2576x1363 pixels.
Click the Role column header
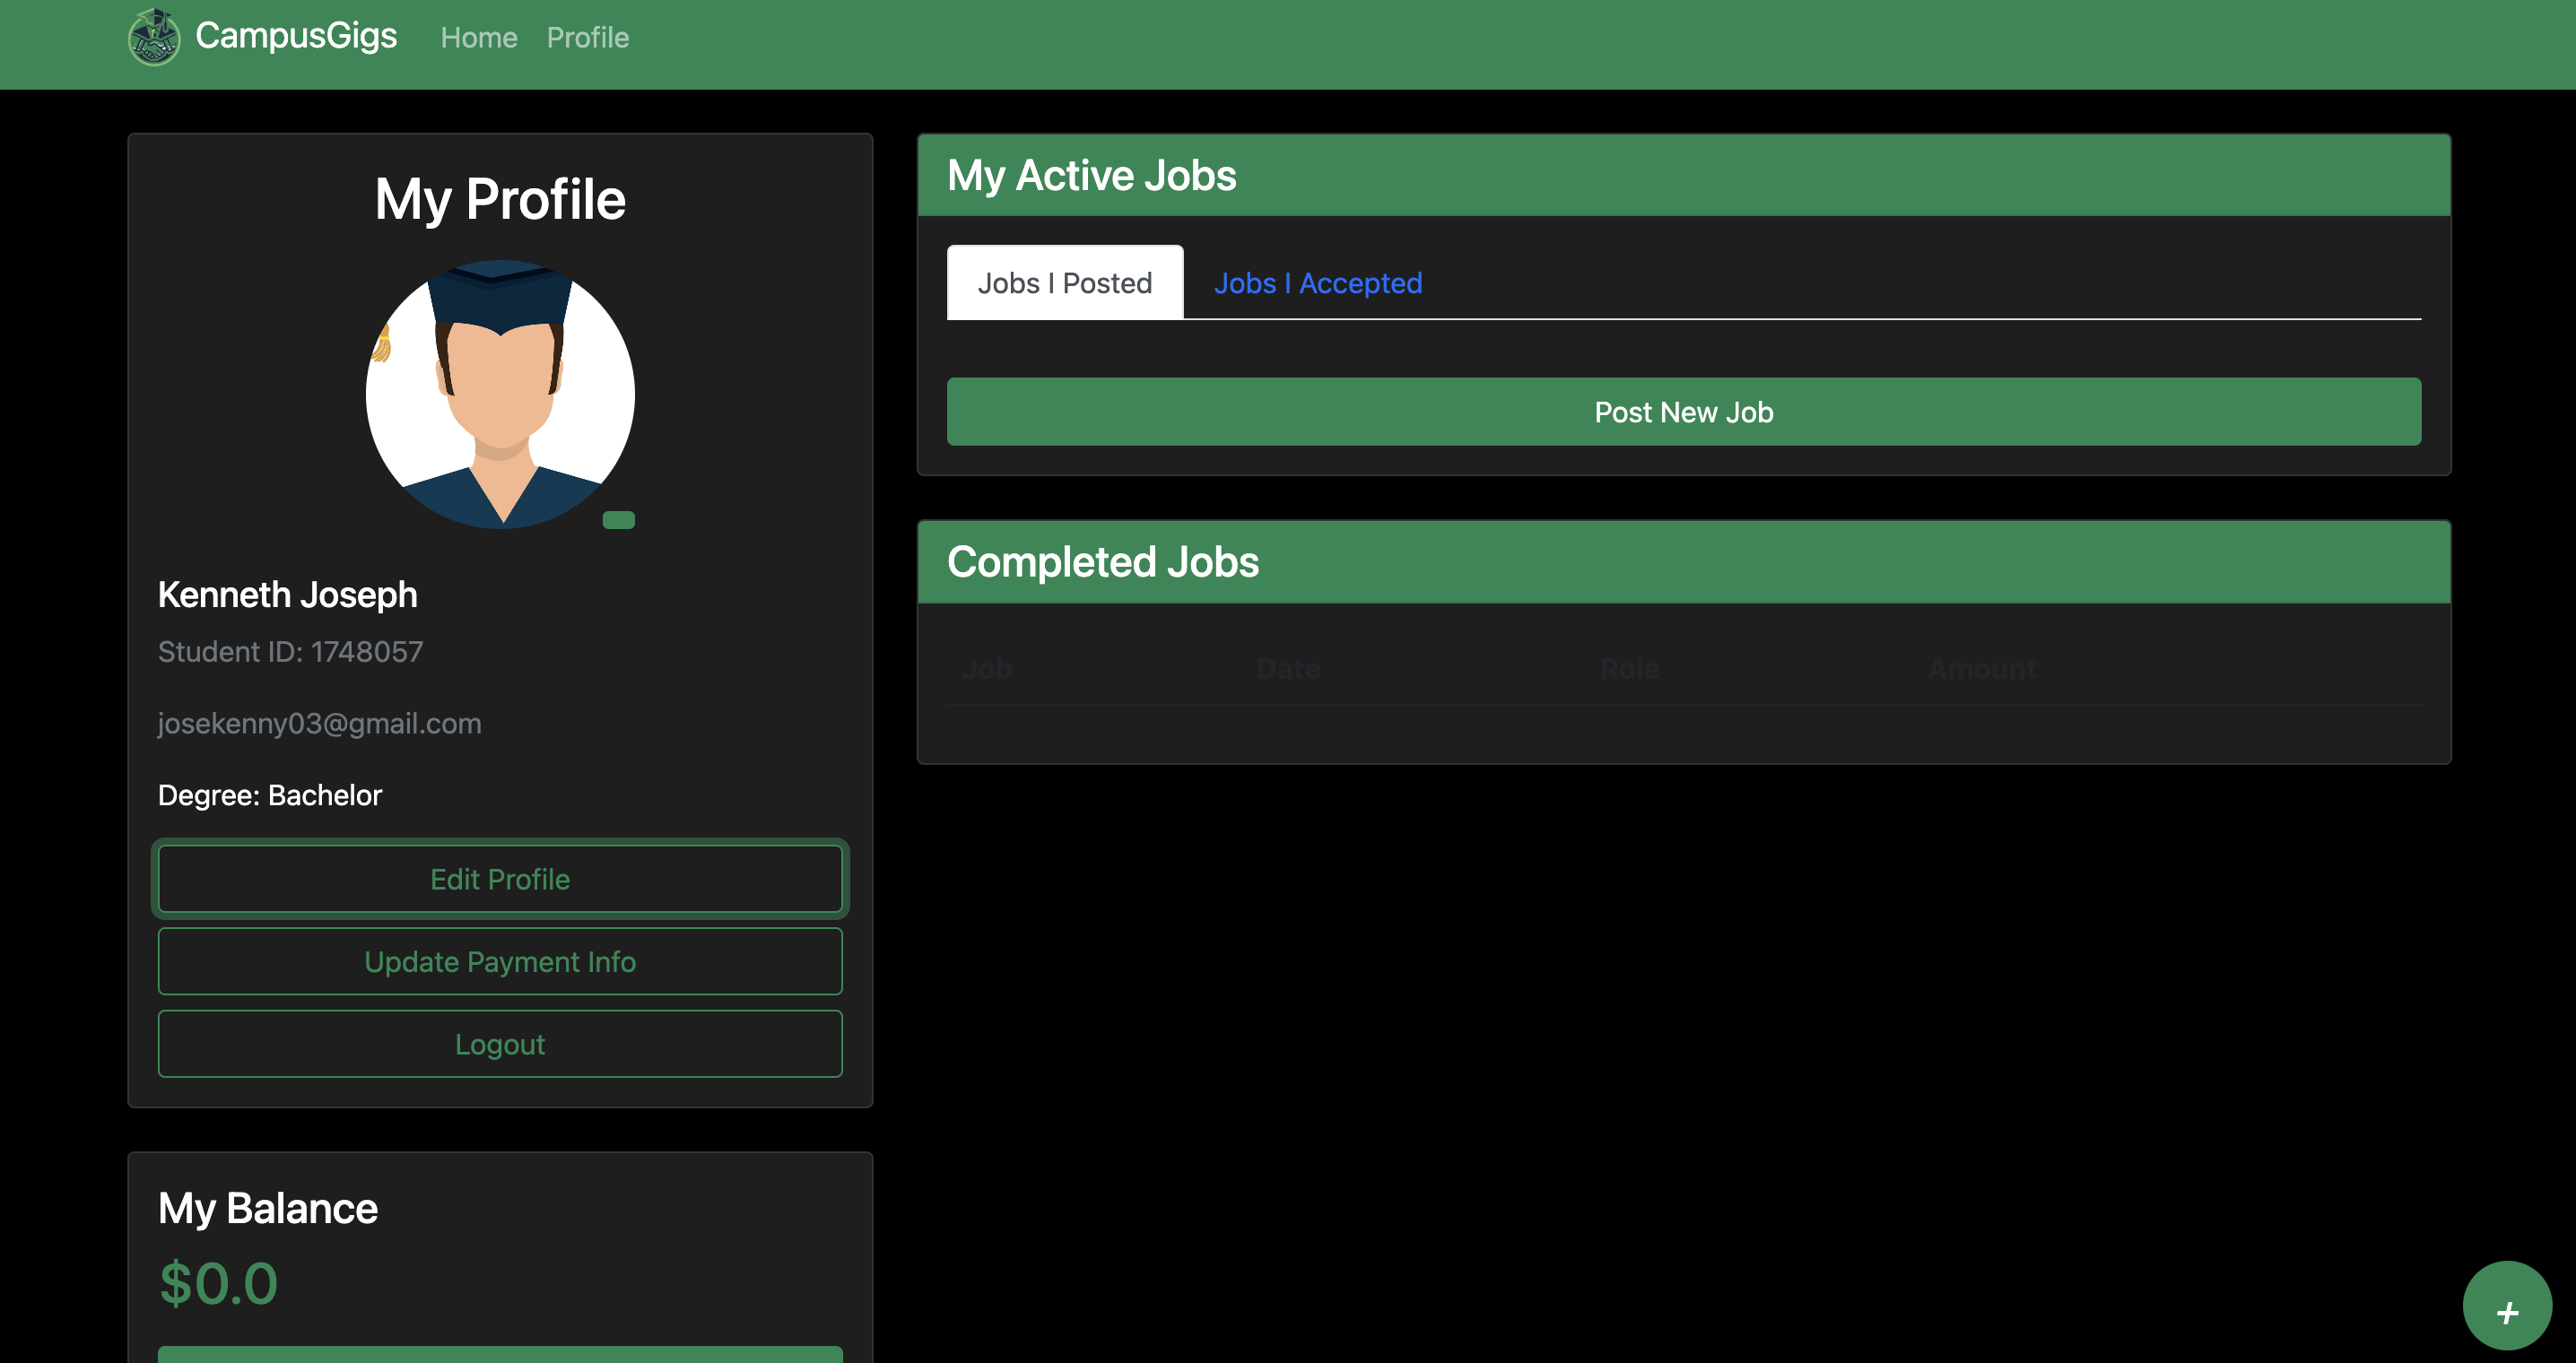click(1628, 669)
